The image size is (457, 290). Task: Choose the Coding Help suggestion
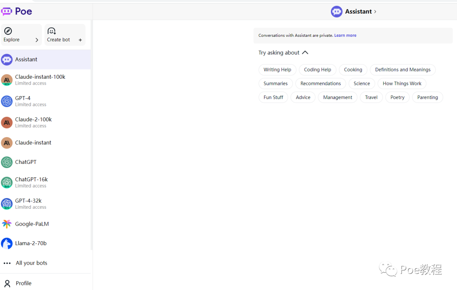tap(317, 70)
